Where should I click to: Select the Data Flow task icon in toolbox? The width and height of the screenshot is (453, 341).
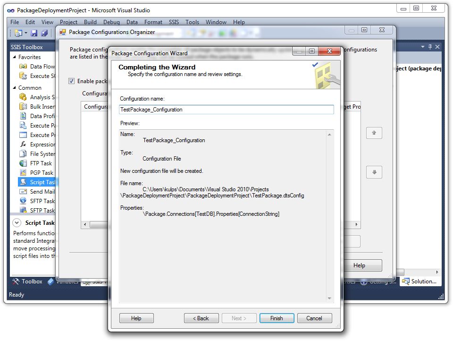click(x=23, y=67)
